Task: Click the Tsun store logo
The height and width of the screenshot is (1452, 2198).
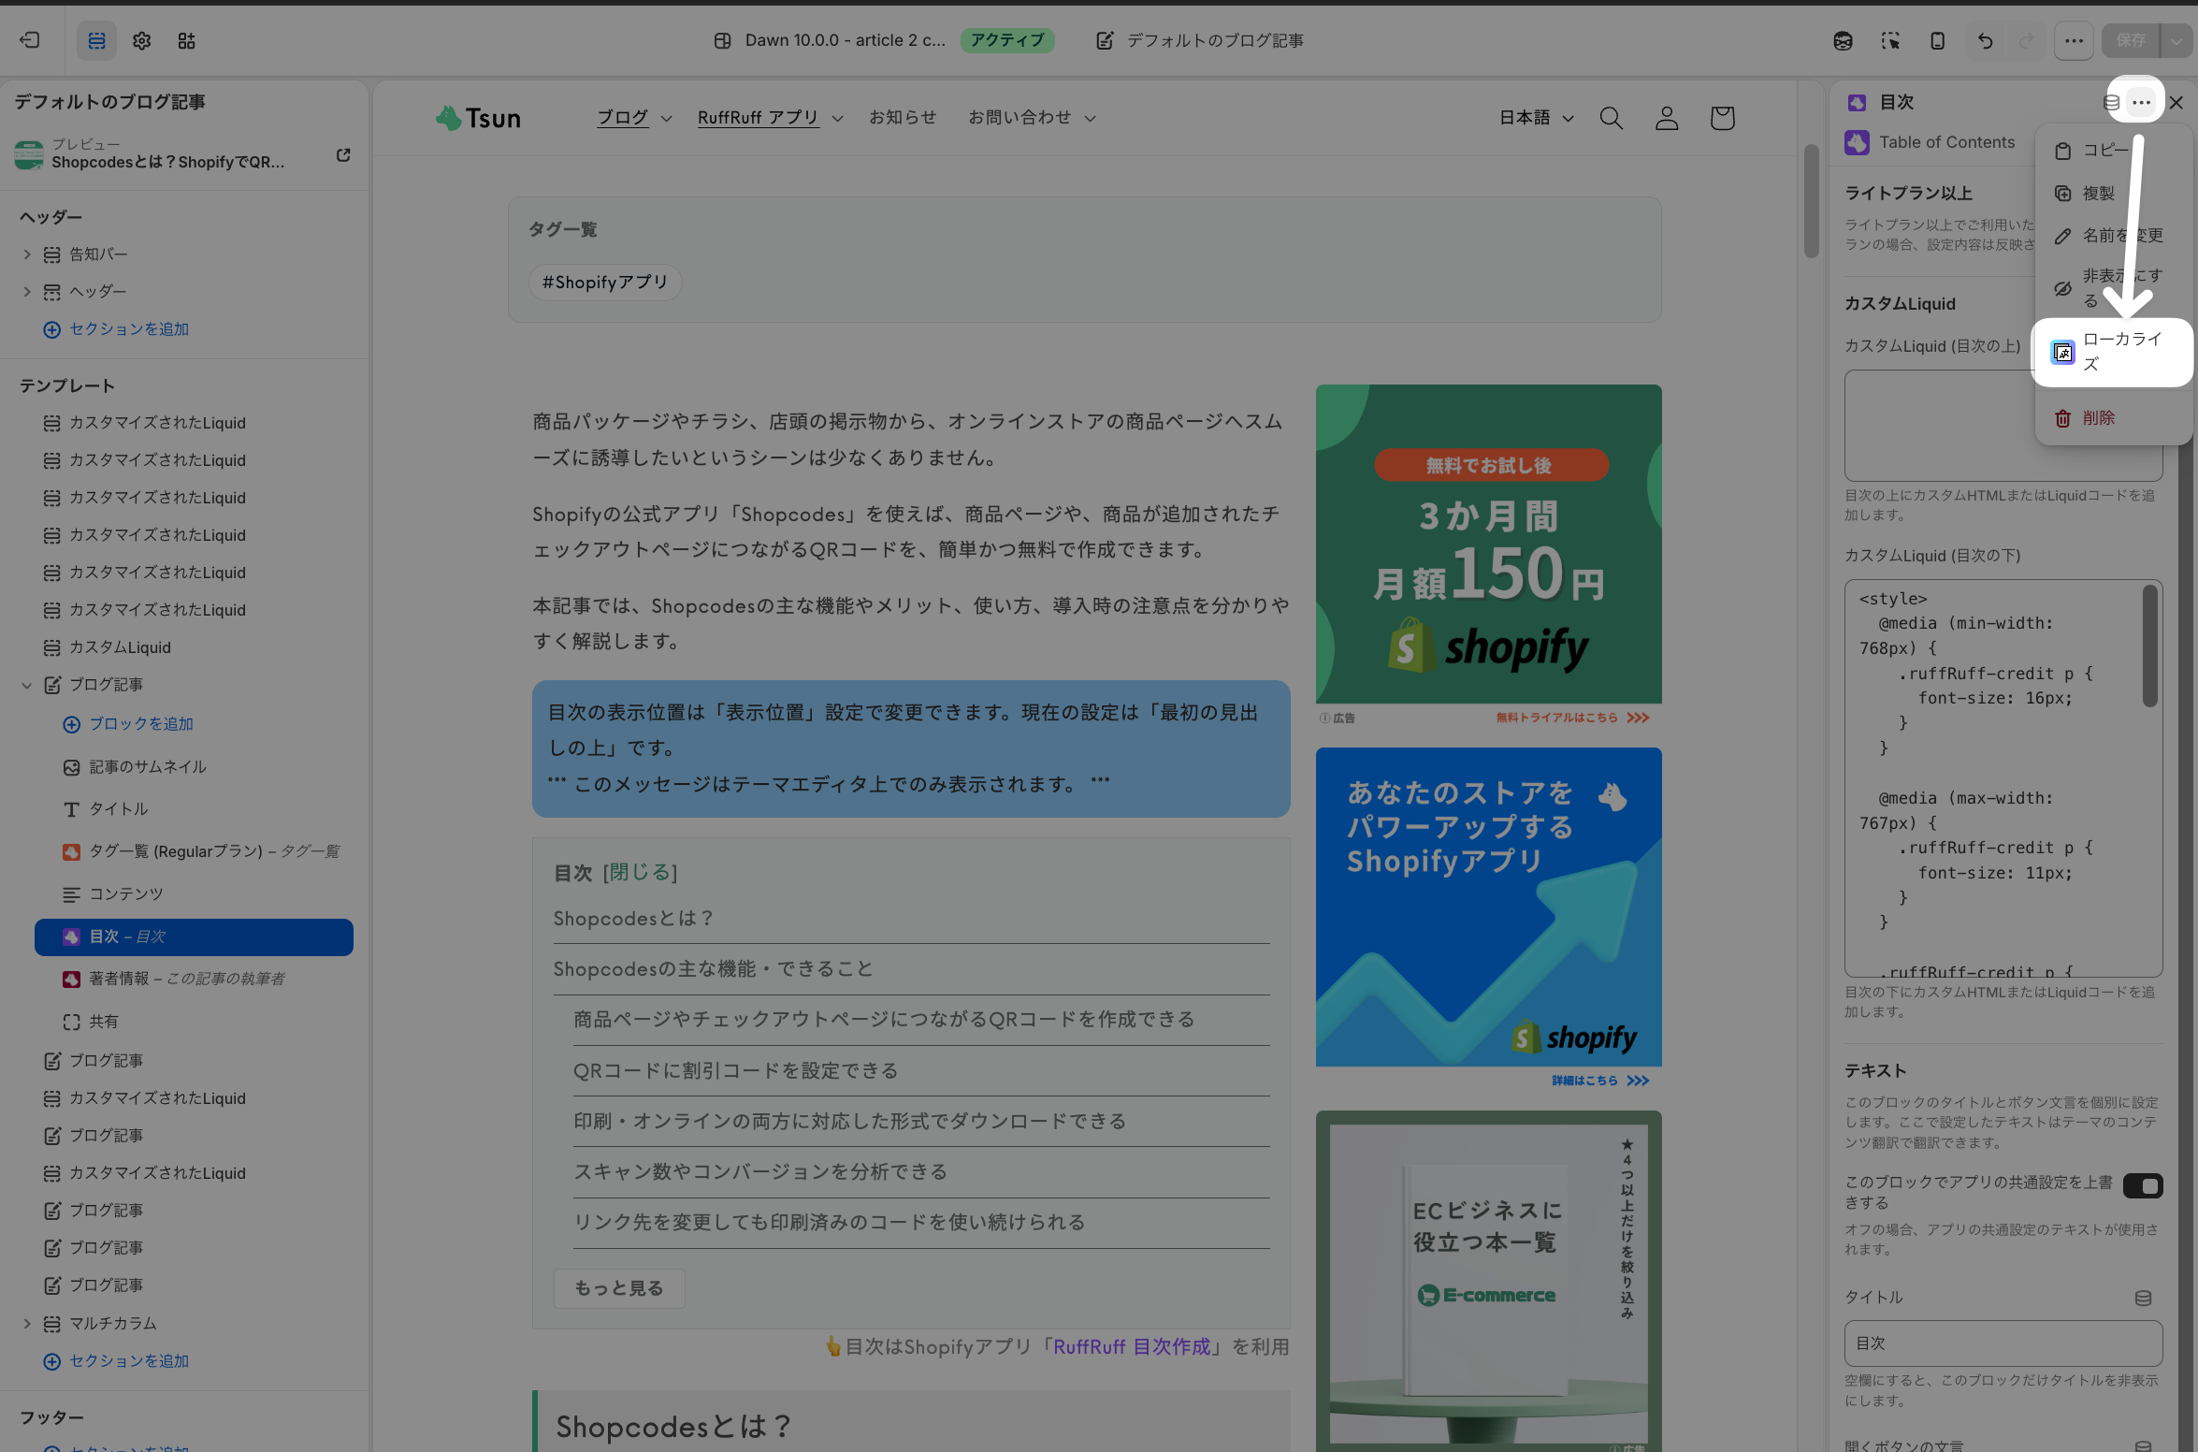Action: click(478, 118)
